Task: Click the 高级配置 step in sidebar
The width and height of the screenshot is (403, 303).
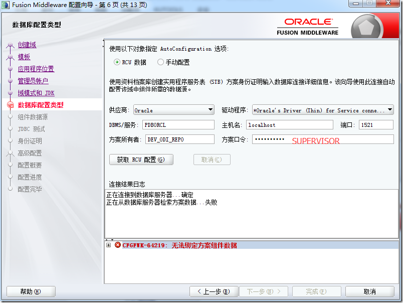Action: pyautogui.click(x=30, y=153)
